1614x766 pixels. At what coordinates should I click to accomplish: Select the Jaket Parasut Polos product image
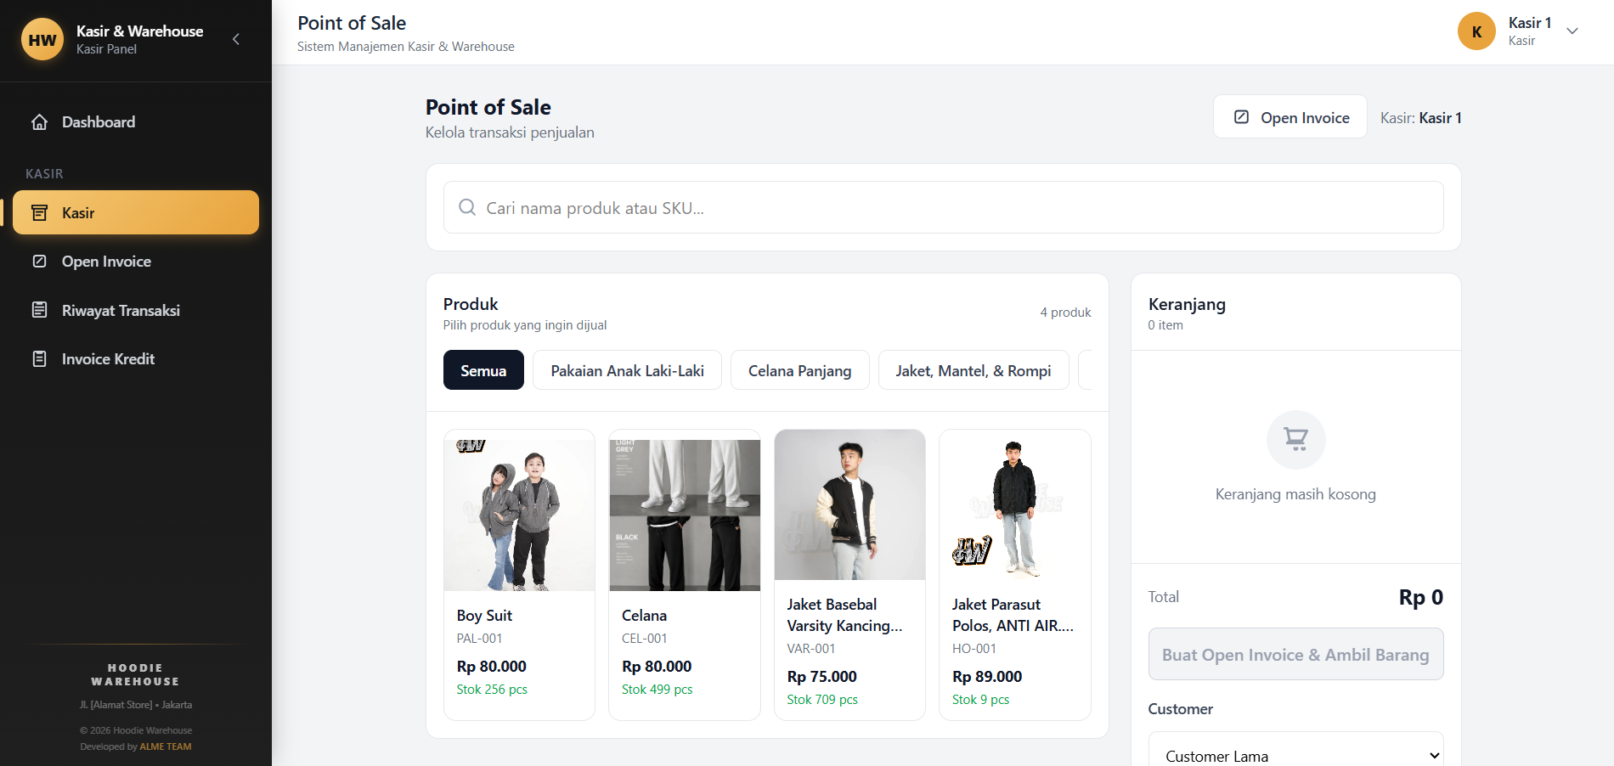coord(1015,504)
